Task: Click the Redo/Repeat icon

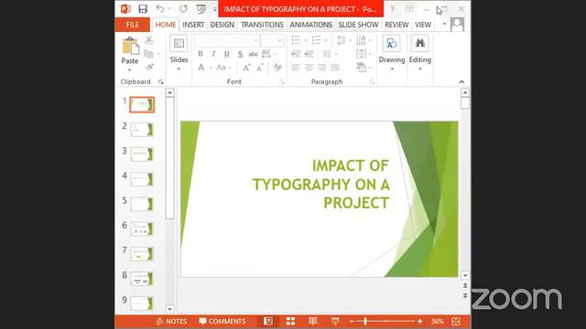Action: 183,8
